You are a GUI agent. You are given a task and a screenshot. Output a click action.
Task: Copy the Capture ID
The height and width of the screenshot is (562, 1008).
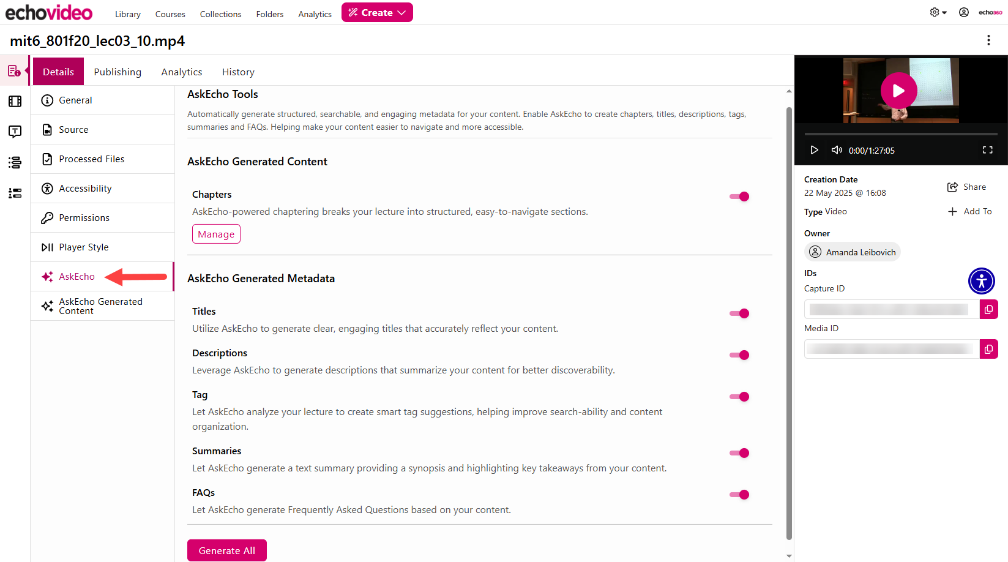coord(989,310)
